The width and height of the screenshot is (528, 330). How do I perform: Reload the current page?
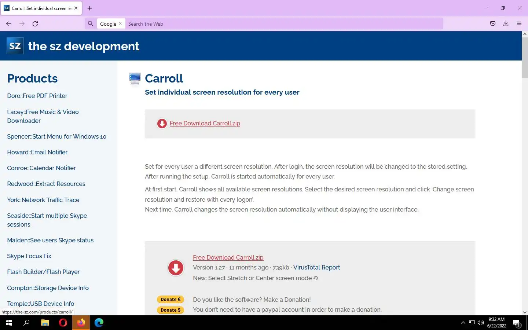tap(35, 24)
